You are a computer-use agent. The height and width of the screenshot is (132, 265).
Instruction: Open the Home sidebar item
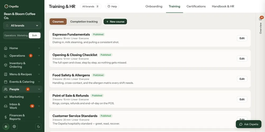click(x=22, y=48)
